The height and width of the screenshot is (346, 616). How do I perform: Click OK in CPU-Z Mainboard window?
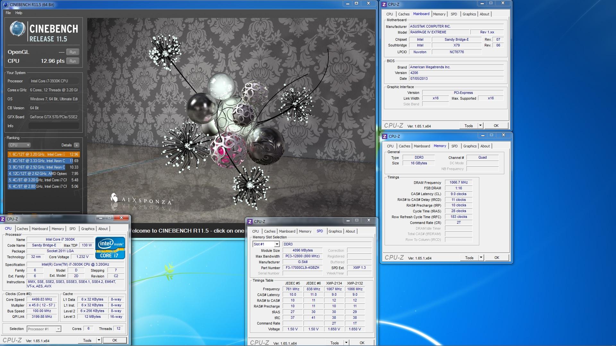pos(496,126)
